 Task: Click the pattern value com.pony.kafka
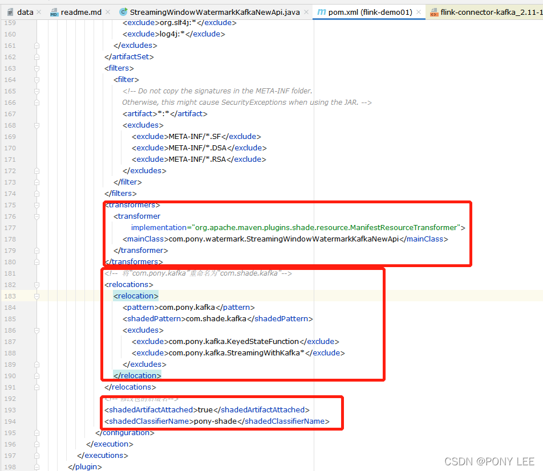pyautogui.click(x=187, y=308)
